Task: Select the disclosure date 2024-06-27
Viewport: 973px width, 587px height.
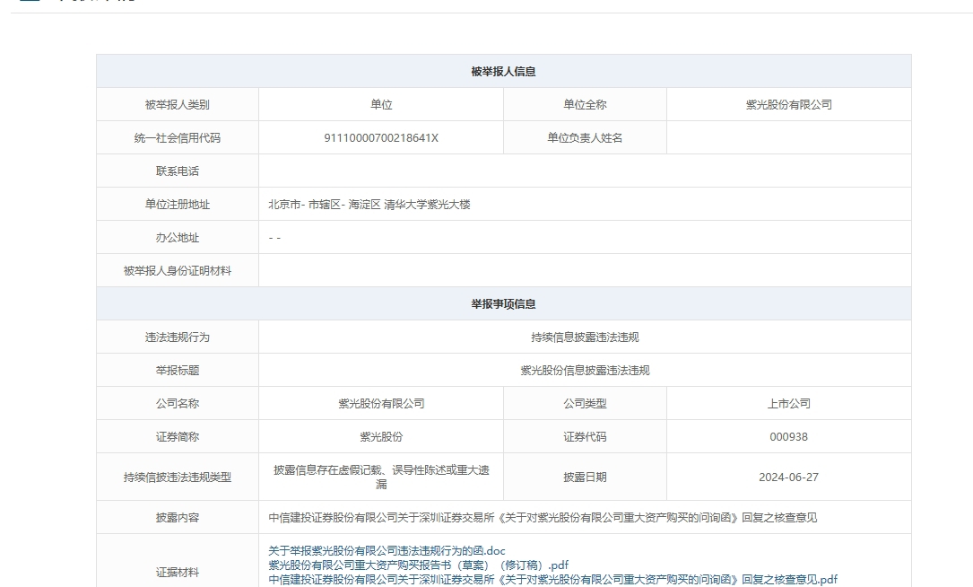Action: tap(788, 477)
